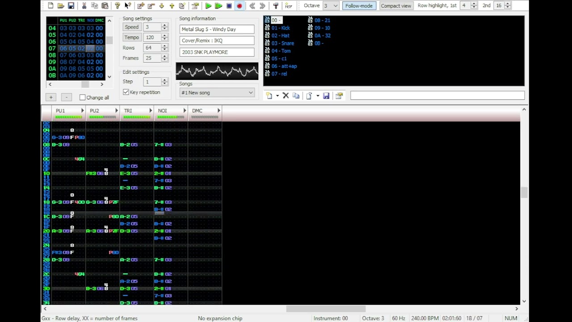Viewport: 572px width, 322px height.
Task: Open the load instrument dropdown arrow
Action: 318,96
